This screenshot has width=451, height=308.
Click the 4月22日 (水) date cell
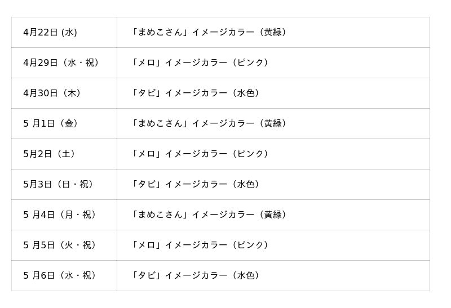50,33
